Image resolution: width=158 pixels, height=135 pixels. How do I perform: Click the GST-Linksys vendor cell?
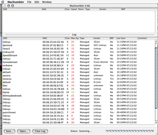click(x=100, y=45)
